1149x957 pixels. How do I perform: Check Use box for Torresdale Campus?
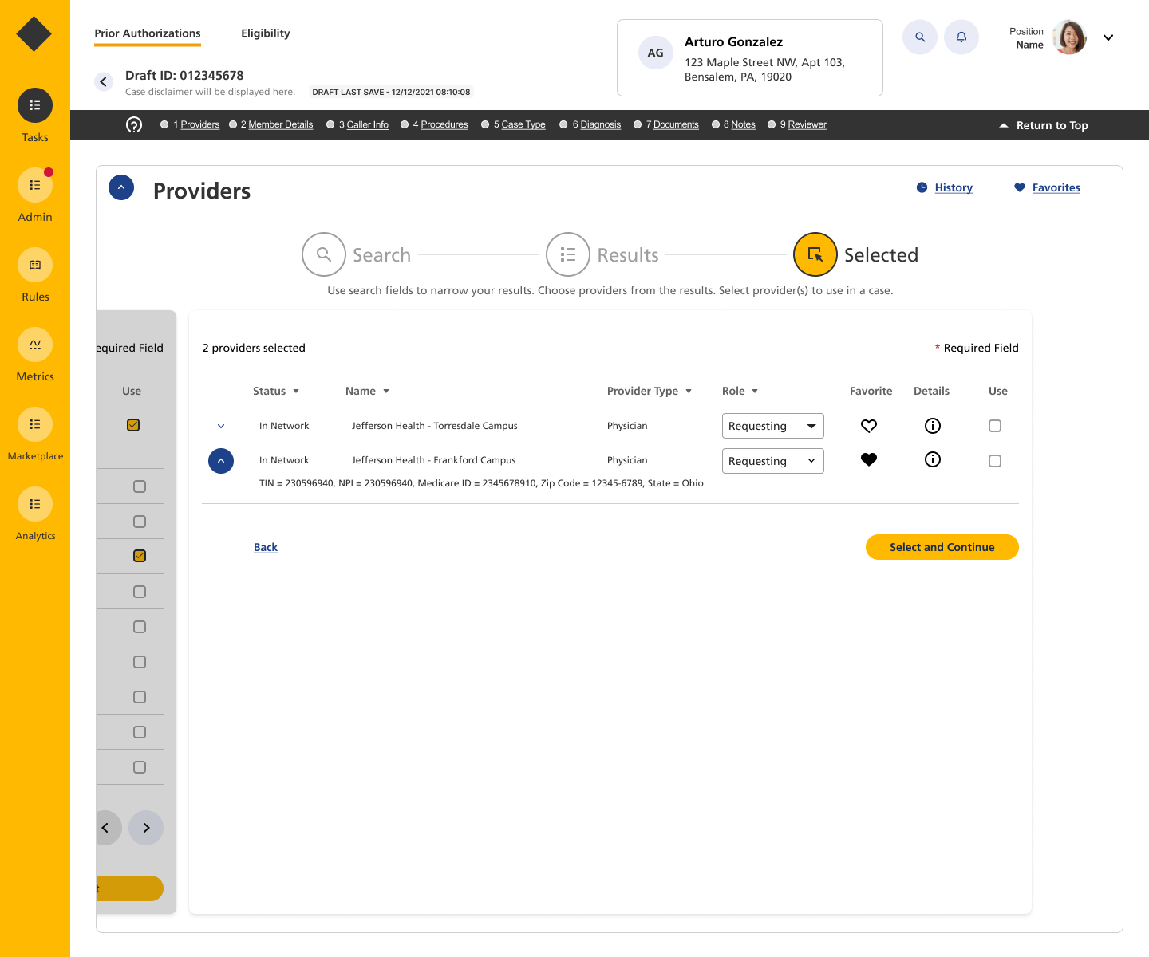[x=994, y=426]
